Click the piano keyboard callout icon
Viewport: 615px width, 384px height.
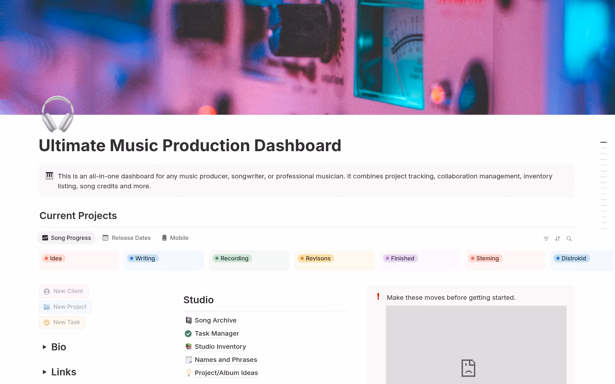[x=49, y=176]
